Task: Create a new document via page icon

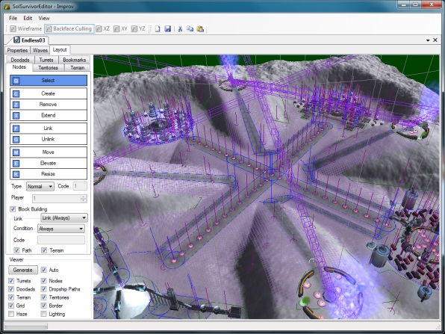Action: pyautogui.click(x=158, y=28)
